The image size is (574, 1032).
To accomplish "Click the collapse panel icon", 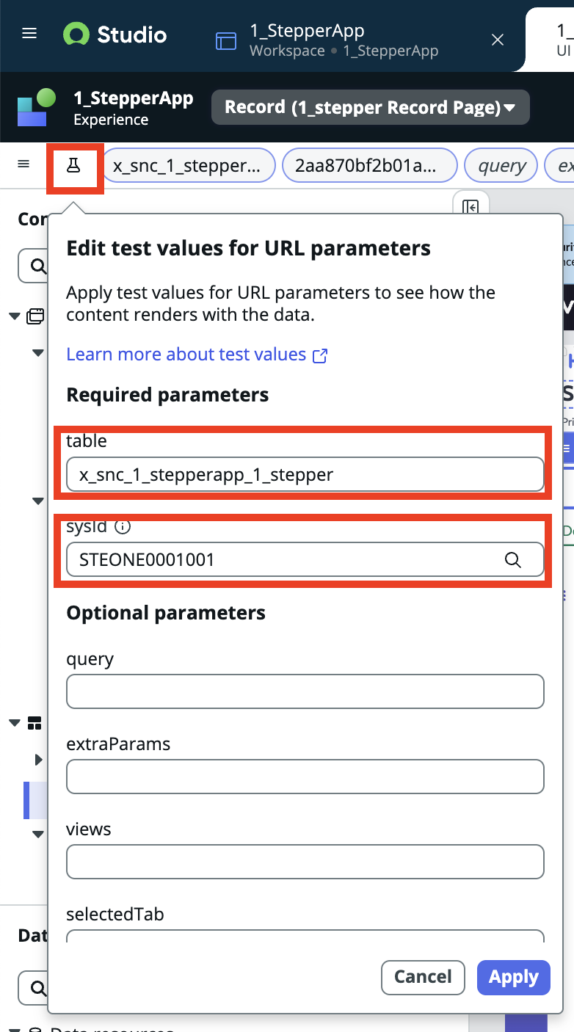I will click(x=471, y=208).
